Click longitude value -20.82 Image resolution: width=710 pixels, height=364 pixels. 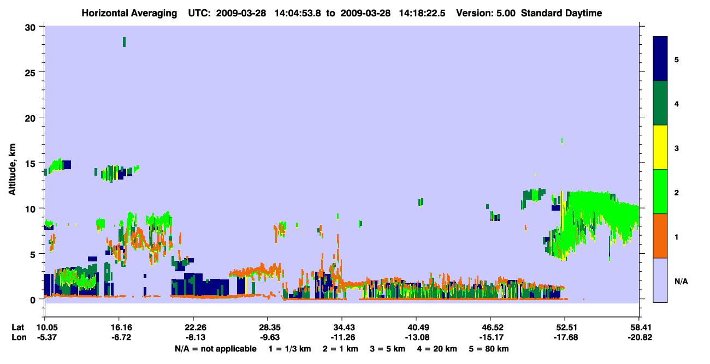click(639, 337)
